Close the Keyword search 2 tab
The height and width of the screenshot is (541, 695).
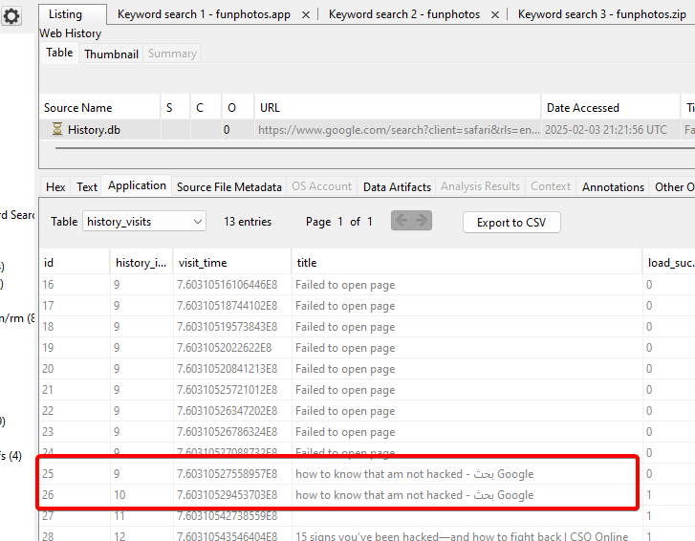pos(493,15)
